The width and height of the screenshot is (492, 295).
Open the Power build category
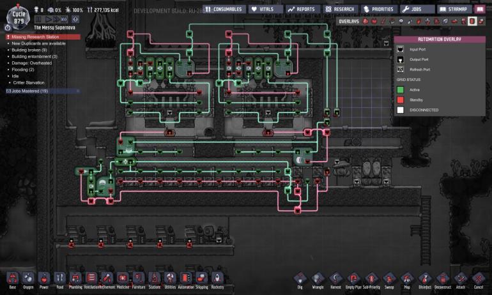pos(44,279)
